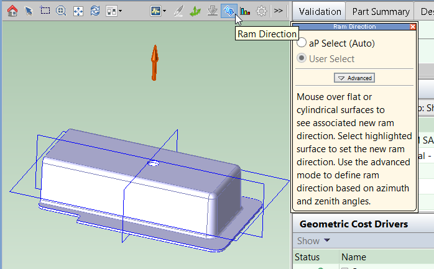The width and height of the screenshot is (434, 269).
Task: Open the bar chart analysis icon
Action: click(x=245, y=11)
